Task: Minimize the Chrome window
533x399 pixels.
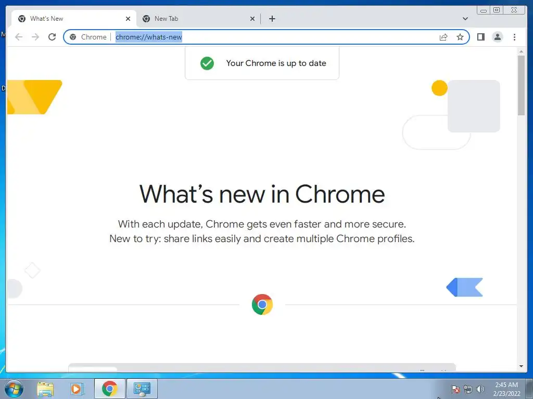Action: point(484,10)
